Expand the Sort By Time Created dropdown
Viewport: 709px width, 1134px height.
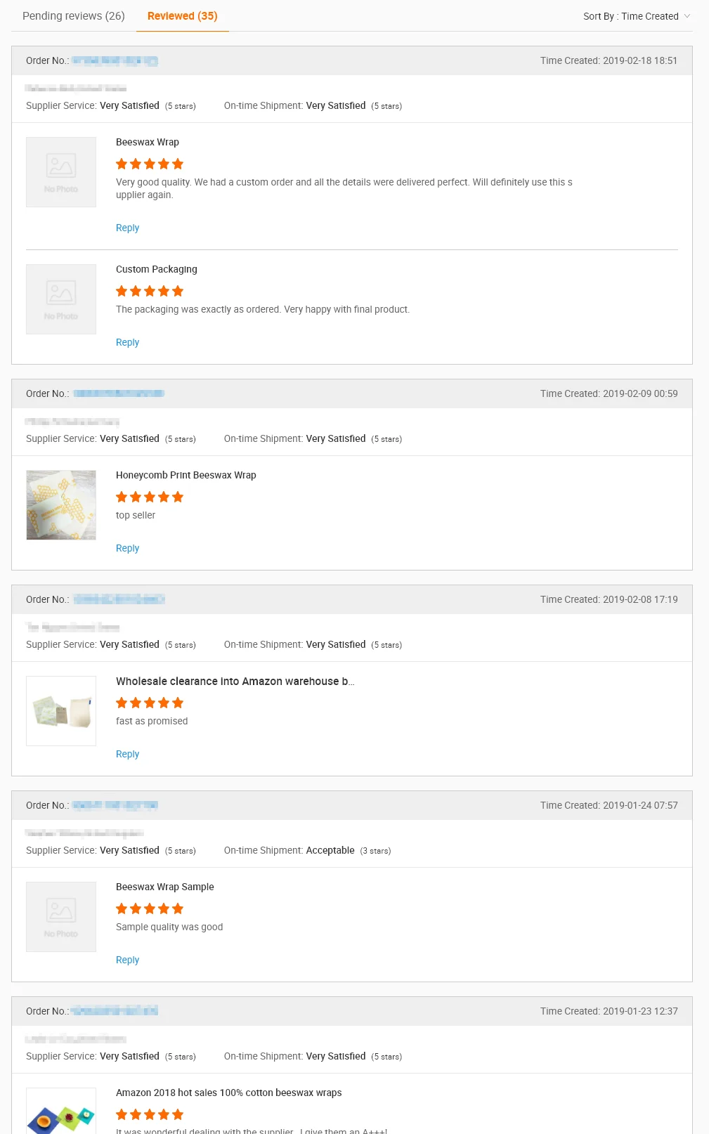[x=636, y=16]
